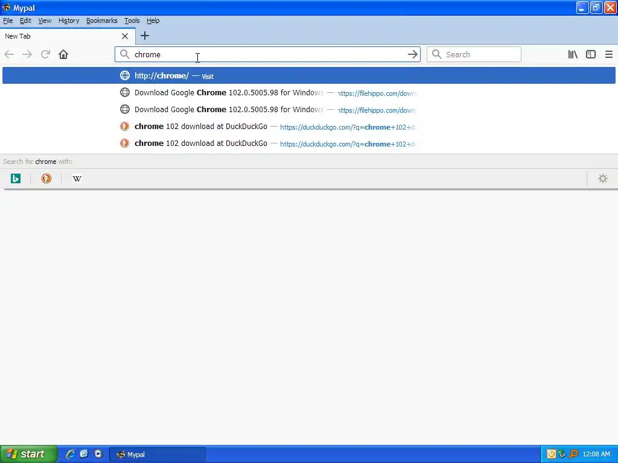Click the magnifier icon in search box
Screen dimensions: 618x463
tap(437, 54)
